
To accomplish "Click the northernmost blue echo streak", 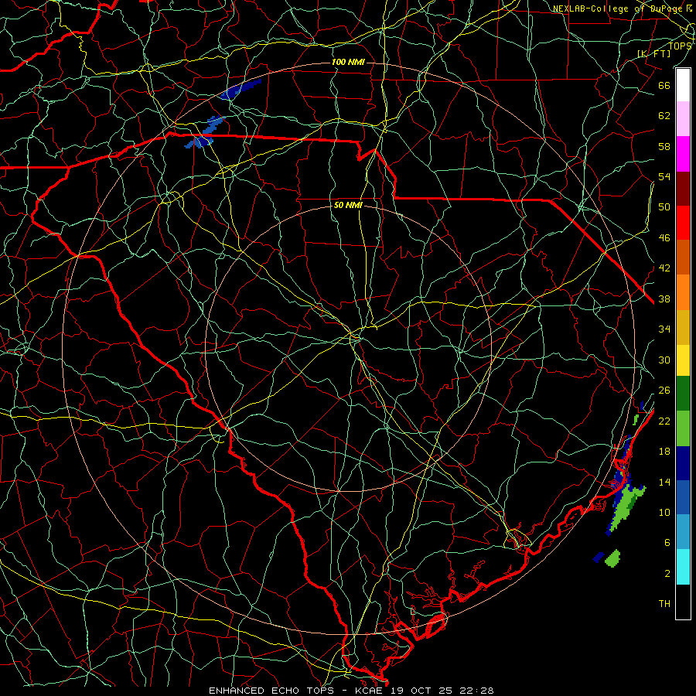I will (241, 89).
